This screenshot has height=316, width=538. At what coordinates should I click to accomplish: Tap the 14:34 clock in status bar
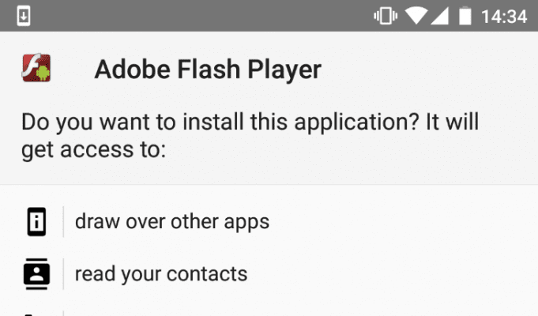tap(504, 17)
